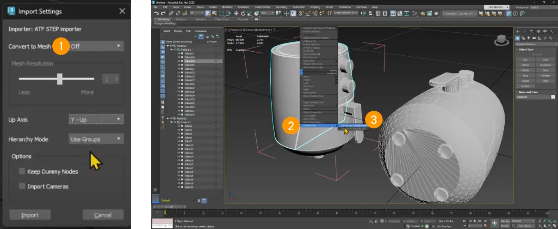Click the Align tool icon
Viewport: 558px width, 229px height.
(x=371, y=13)
